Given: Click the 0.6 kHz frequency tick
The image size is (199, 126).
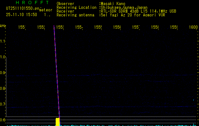Looking at the screenshot, I should click(x=3, y=120).
